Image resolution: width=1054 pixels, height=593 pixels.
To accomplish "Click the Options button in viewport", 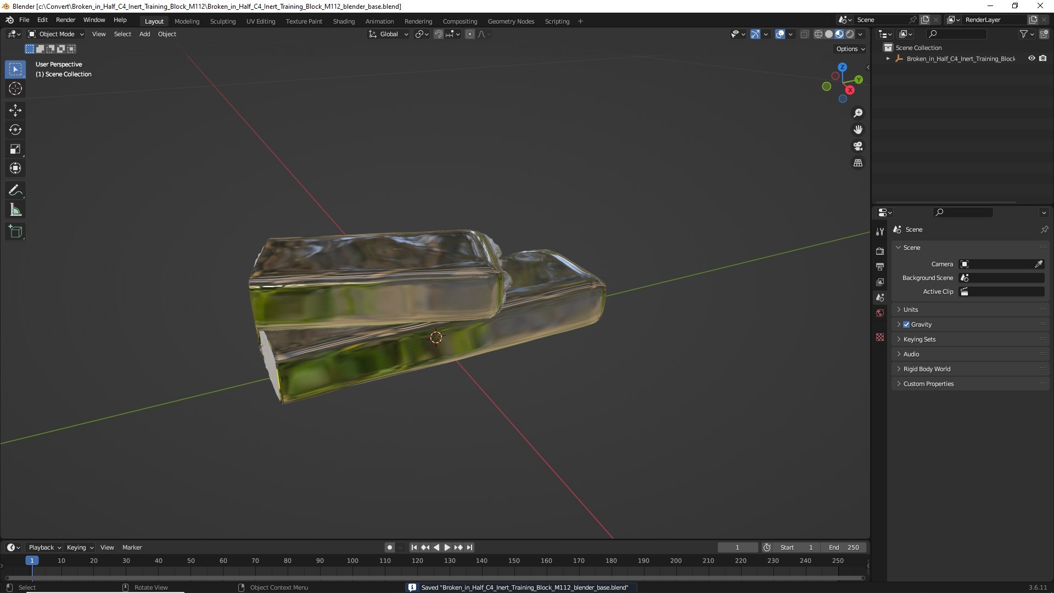I will click(x=850, y=49).
